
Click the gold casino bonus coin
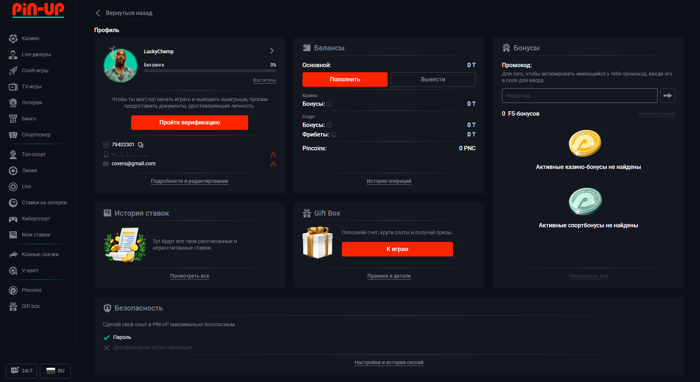coord(585,143)
